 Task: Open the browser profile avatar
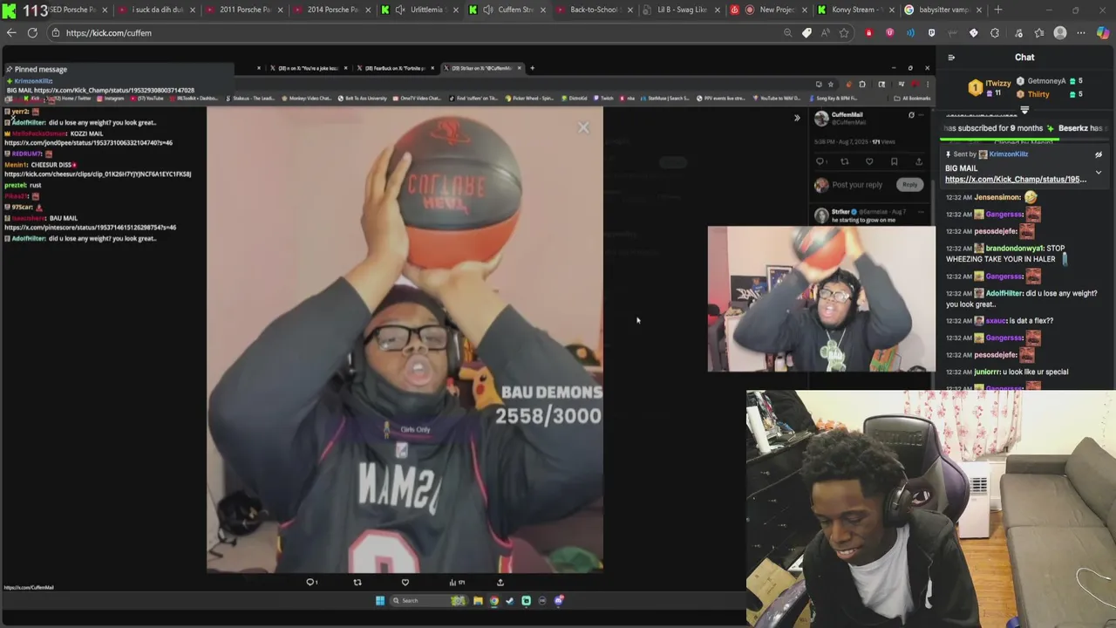pos(1060,33)
